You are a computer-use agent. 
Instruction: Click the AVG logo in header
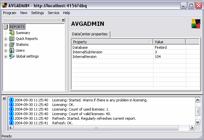(x=196, y=24)
